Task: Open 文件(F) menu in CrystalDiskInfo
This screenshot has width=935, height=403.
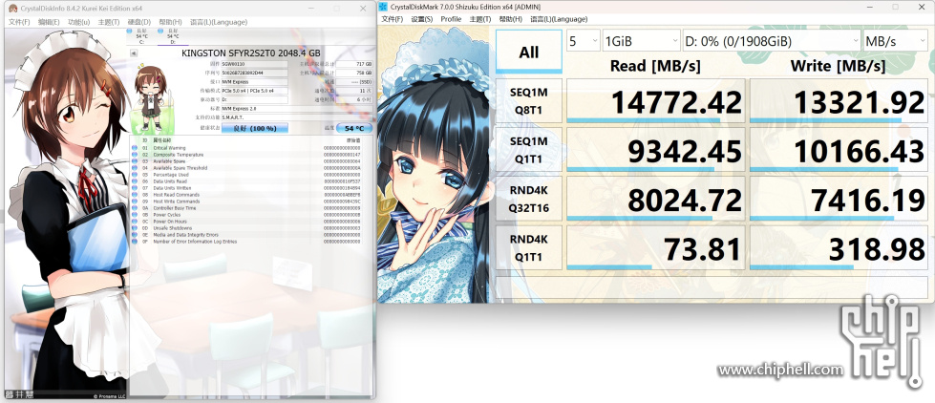Action: pyautogui.click(x=18, y=22)
